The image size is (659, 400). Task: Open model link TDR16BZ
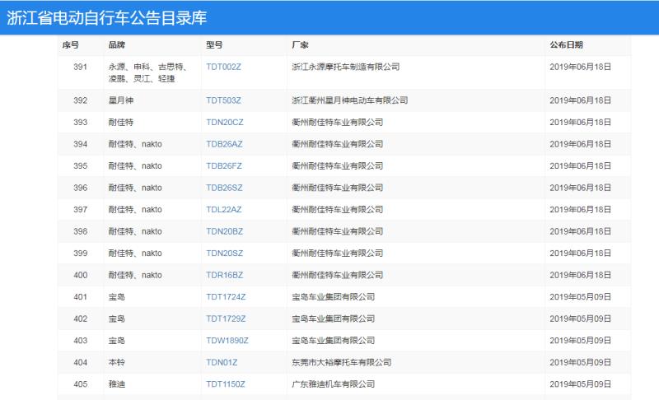(x=224, y=275)
